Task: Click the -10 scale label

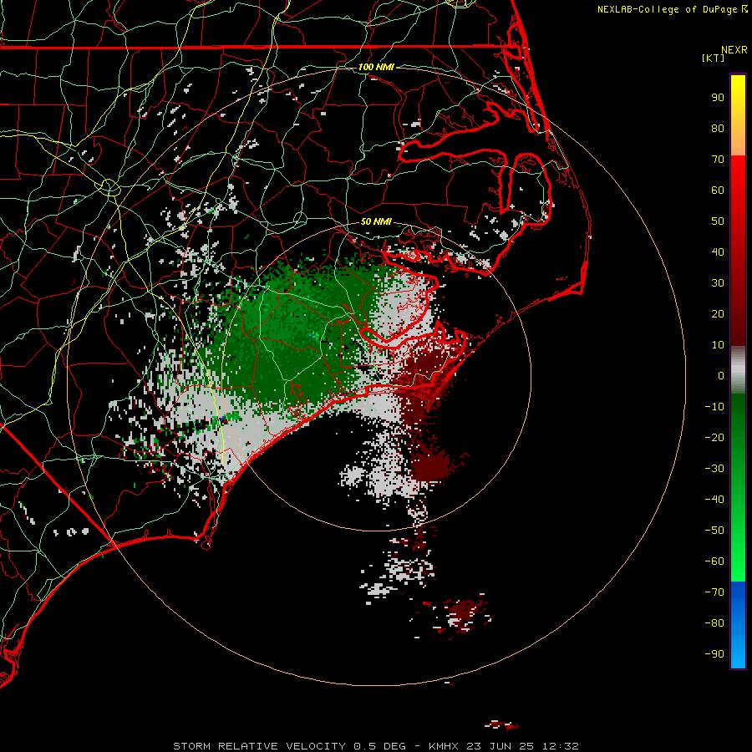Action: 714,407
